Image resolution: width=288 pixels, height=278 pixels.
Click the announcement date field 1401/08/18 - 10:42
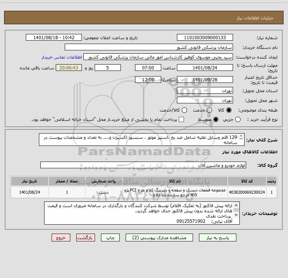click(x=54, y=38)
